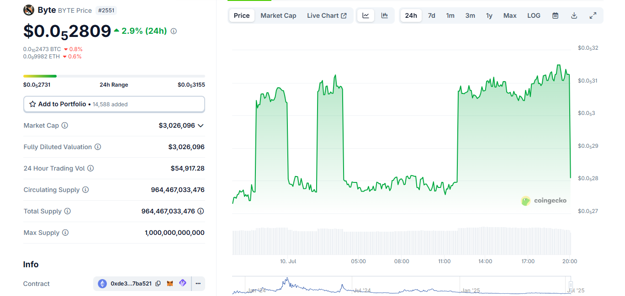Select the 1y time range
Viewport: 625px width, 296px height.
tap(489, 16)
